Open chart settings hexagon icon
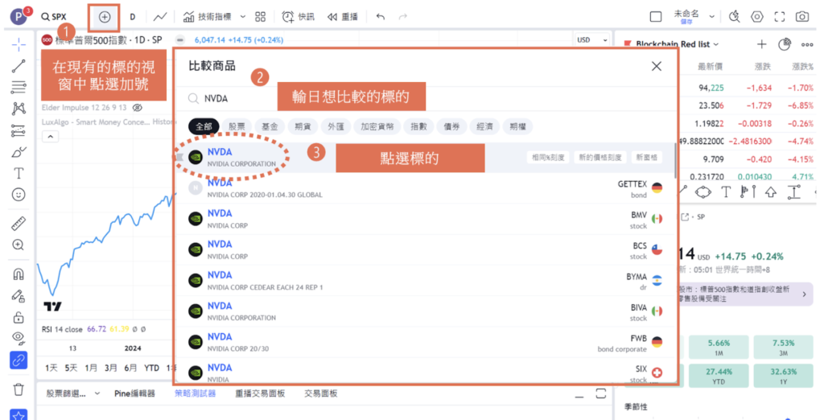The image size is (824, 420). tap(756, 17)
